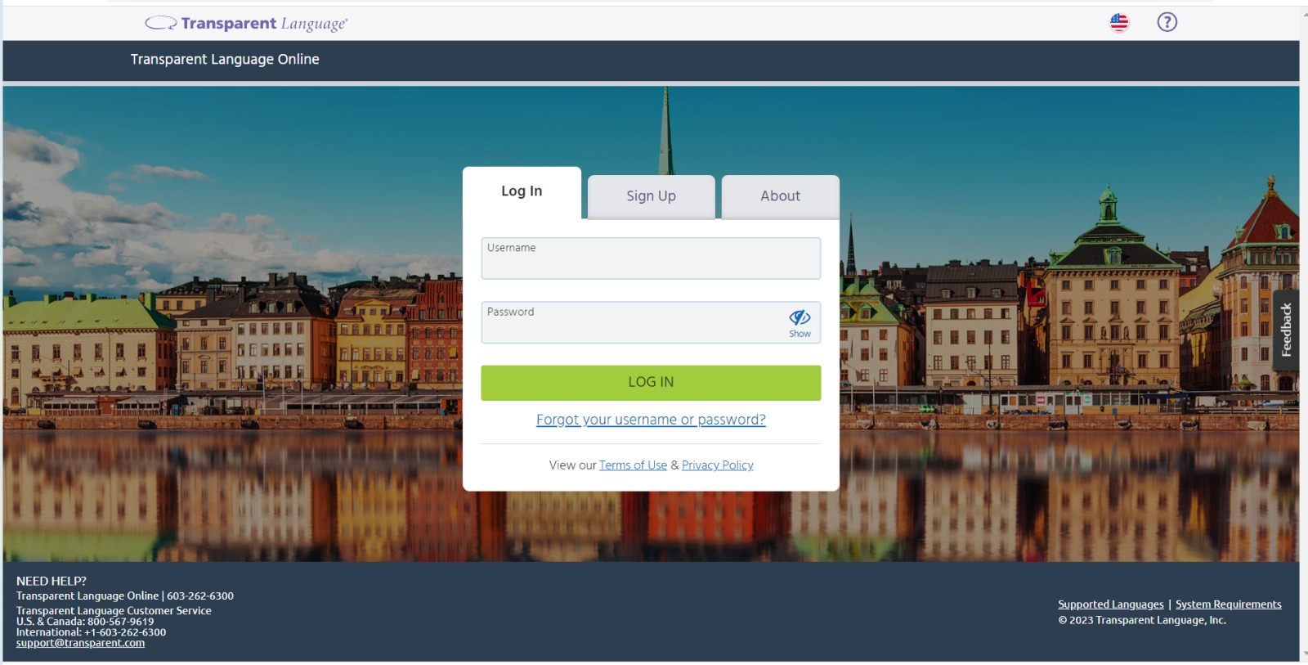Open the help question mark icon
Screen dimensions: 1308x665
coord(1167,22)
